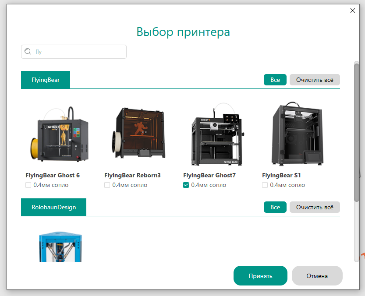Clear all FlyingBear selections with Очистить всё
The image size is (365, 296).
point(315,80)
